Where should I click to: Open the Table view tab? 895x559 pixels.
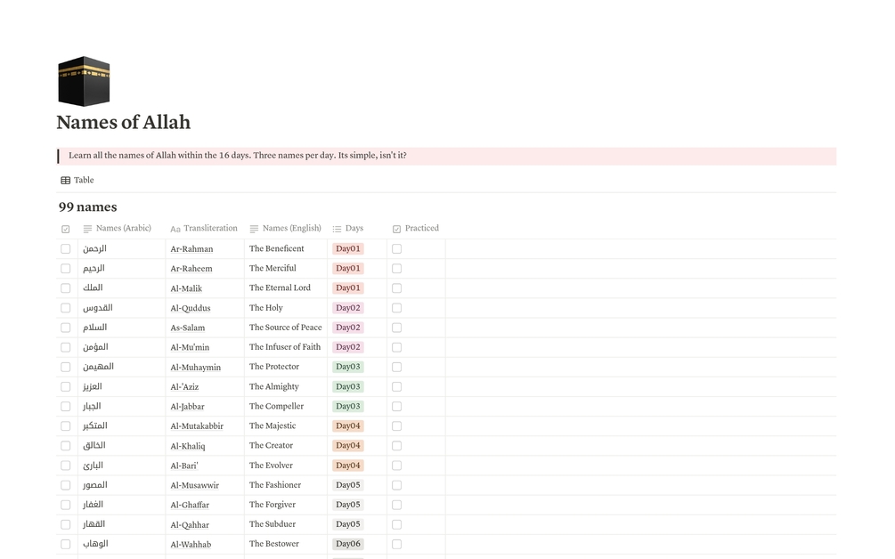(77, 180)
